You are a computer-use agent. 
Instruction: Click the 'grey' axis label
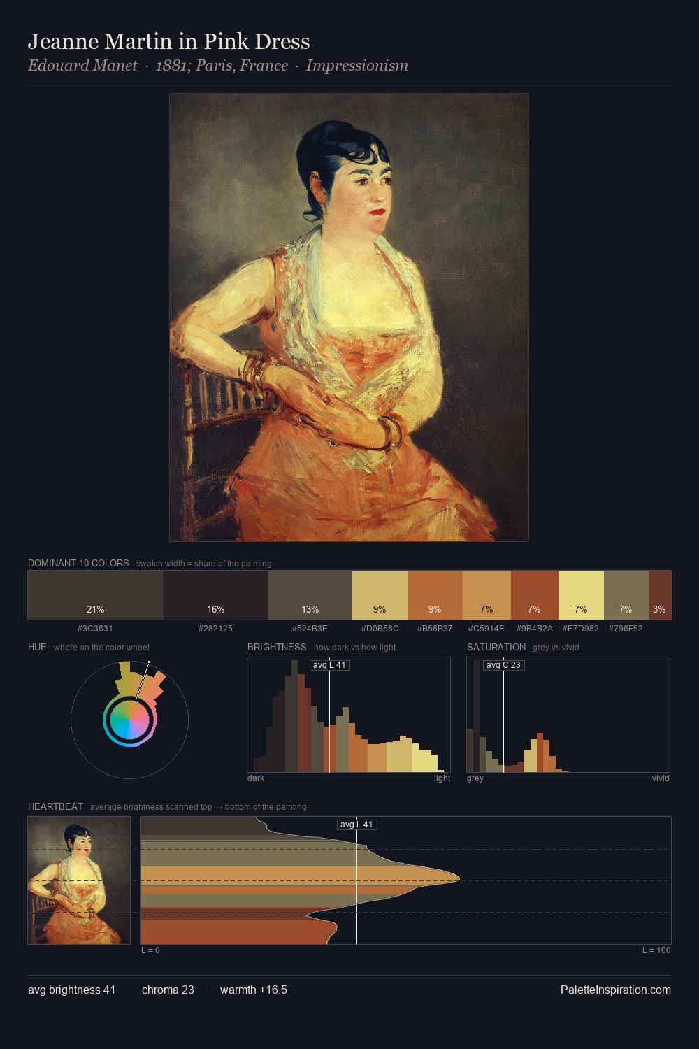pyautogui.click(x=475, y=778)
